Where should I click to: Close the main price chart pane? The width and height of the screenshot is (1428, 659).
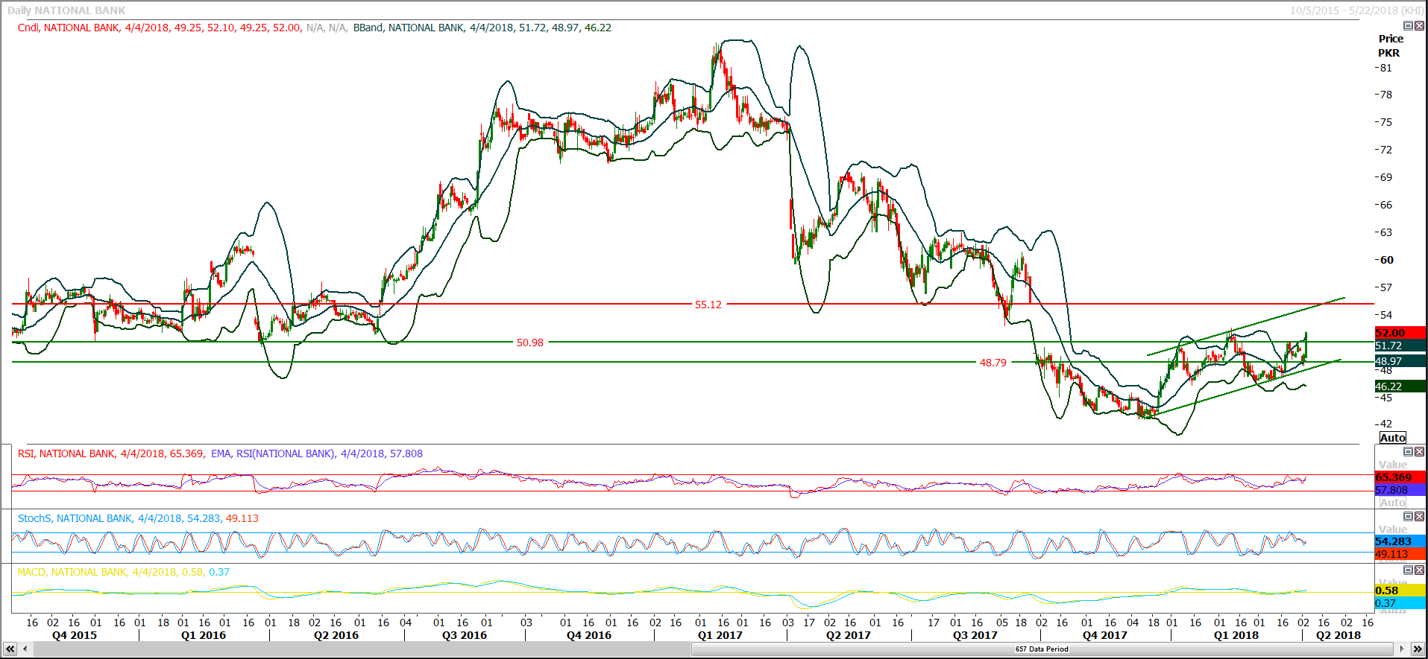(1419, 26)
